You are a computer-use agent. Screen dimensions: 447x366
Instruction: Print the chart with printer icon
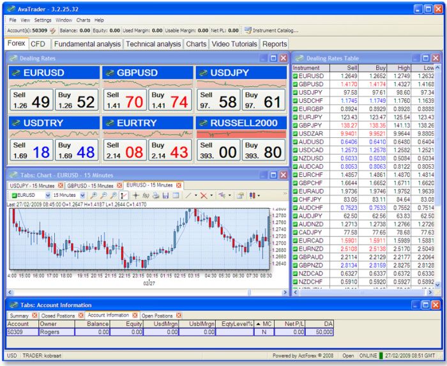click(x=156, y=195)
